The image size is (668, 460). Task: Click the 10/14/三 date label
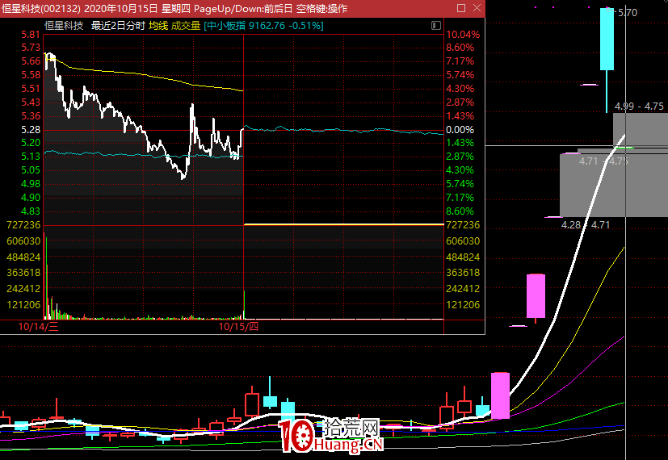coord(38,327)
